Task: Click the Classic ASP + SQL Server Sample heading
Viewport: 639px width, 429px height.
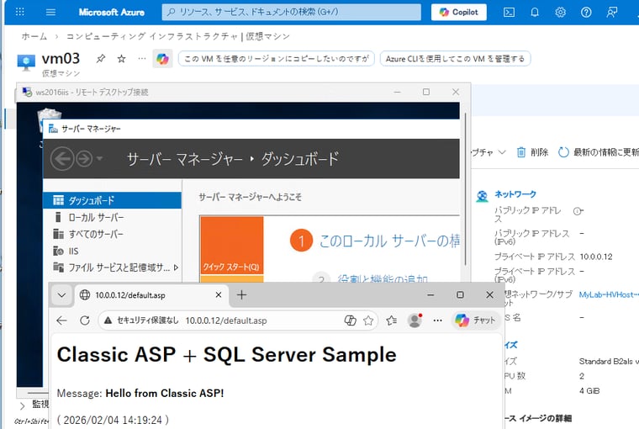Action: click(x=226, y=355)
